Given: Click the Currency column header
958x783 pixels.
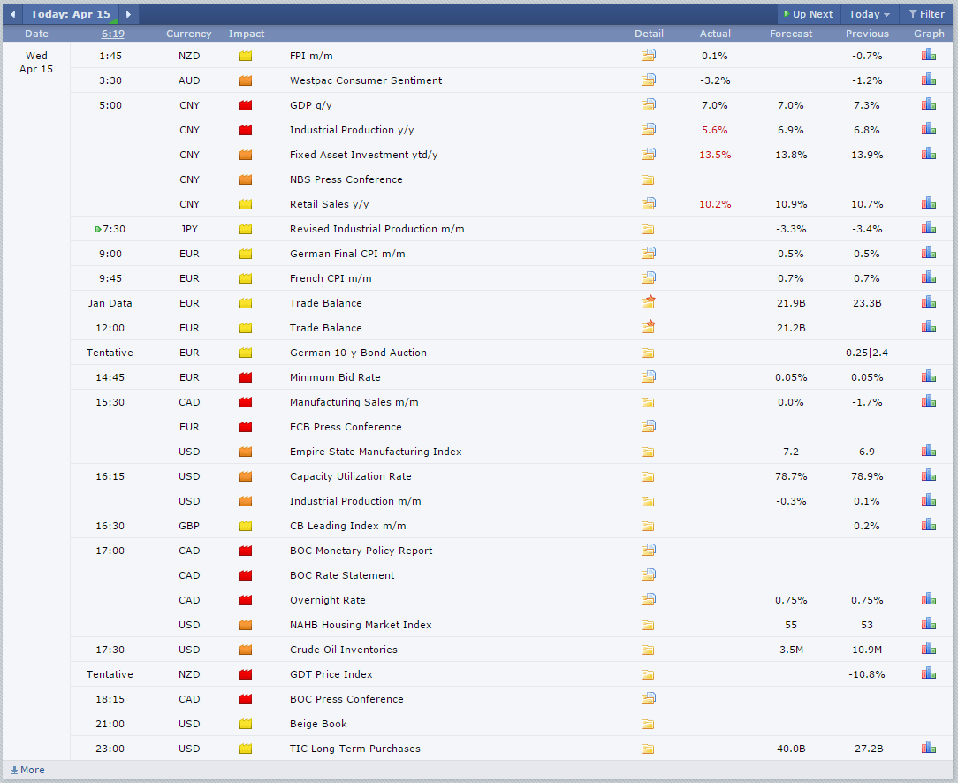Looking at the screenshot, I should click(x=189, y=34).
